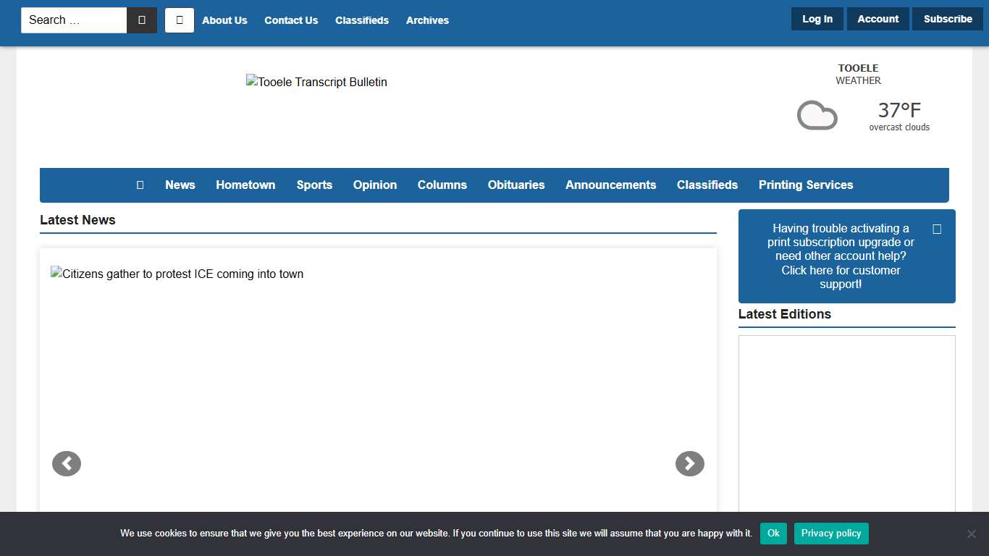Click the cloud weather icon
Viewport: 989px width, 556px height.
817,116
